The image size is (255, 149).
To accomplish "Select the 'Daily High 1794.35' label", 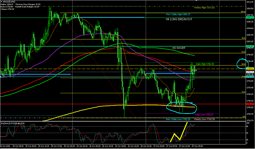I will (204, 64).
